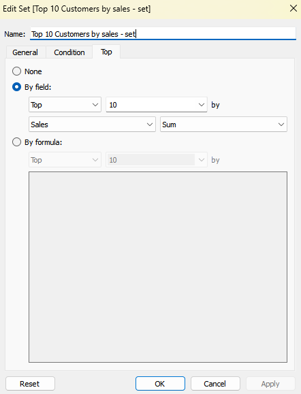301x394 pixels.
Task: Select the Top tab
Action: coord(106,52)
